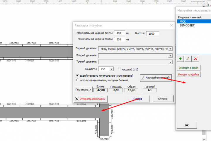The width and height of the screenshot is (211, 141).
Task: Add a new panel model with plus icon
Action: 180,59
